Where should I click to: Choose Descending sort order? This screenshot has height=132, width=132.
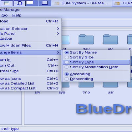[x=96, y=79]
